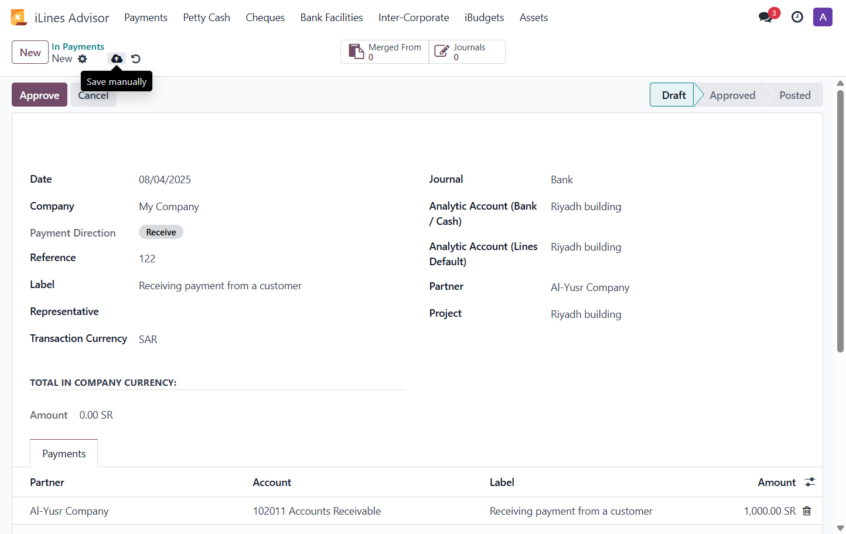
Task: Set status to Approved
Action: click(732, 95)
